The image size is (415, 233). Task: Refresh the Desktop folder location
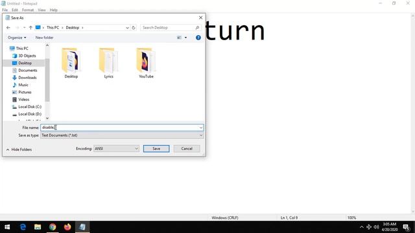134,27
